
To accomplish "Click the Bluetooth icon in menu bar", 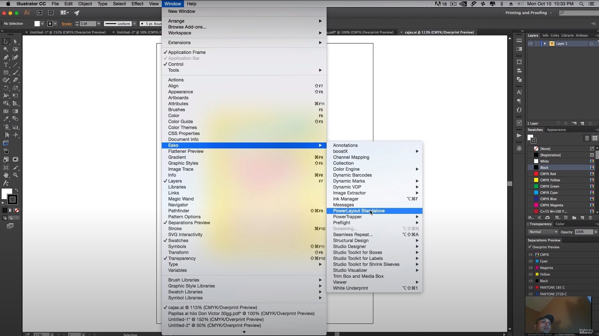I will tap(502, 4).
